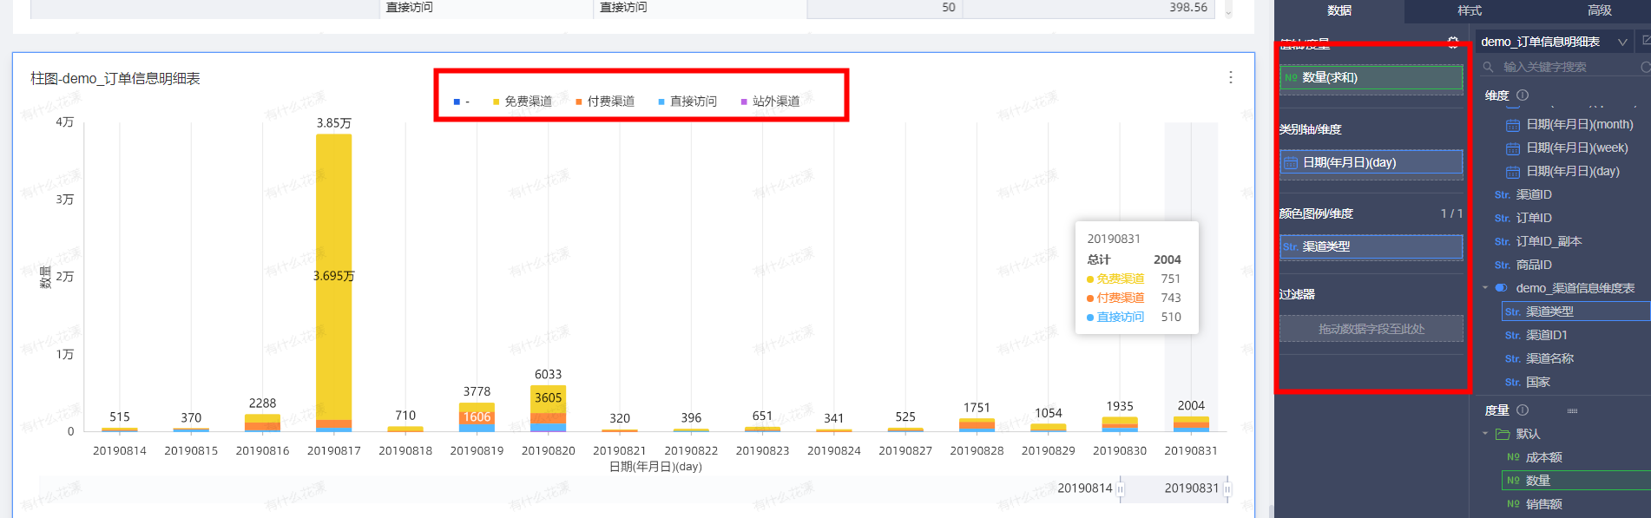Click the 渠道类型 color legend field
The height and width of the screenshot is (518, 1651).
point(1371,247)
